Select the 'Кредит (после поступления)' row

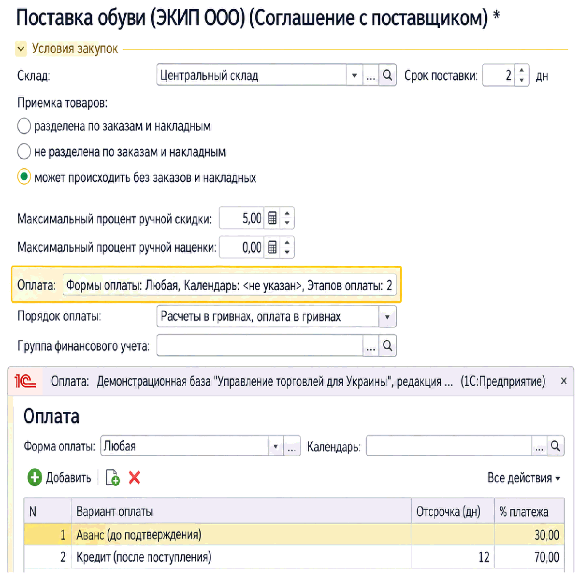pos(294,557)
